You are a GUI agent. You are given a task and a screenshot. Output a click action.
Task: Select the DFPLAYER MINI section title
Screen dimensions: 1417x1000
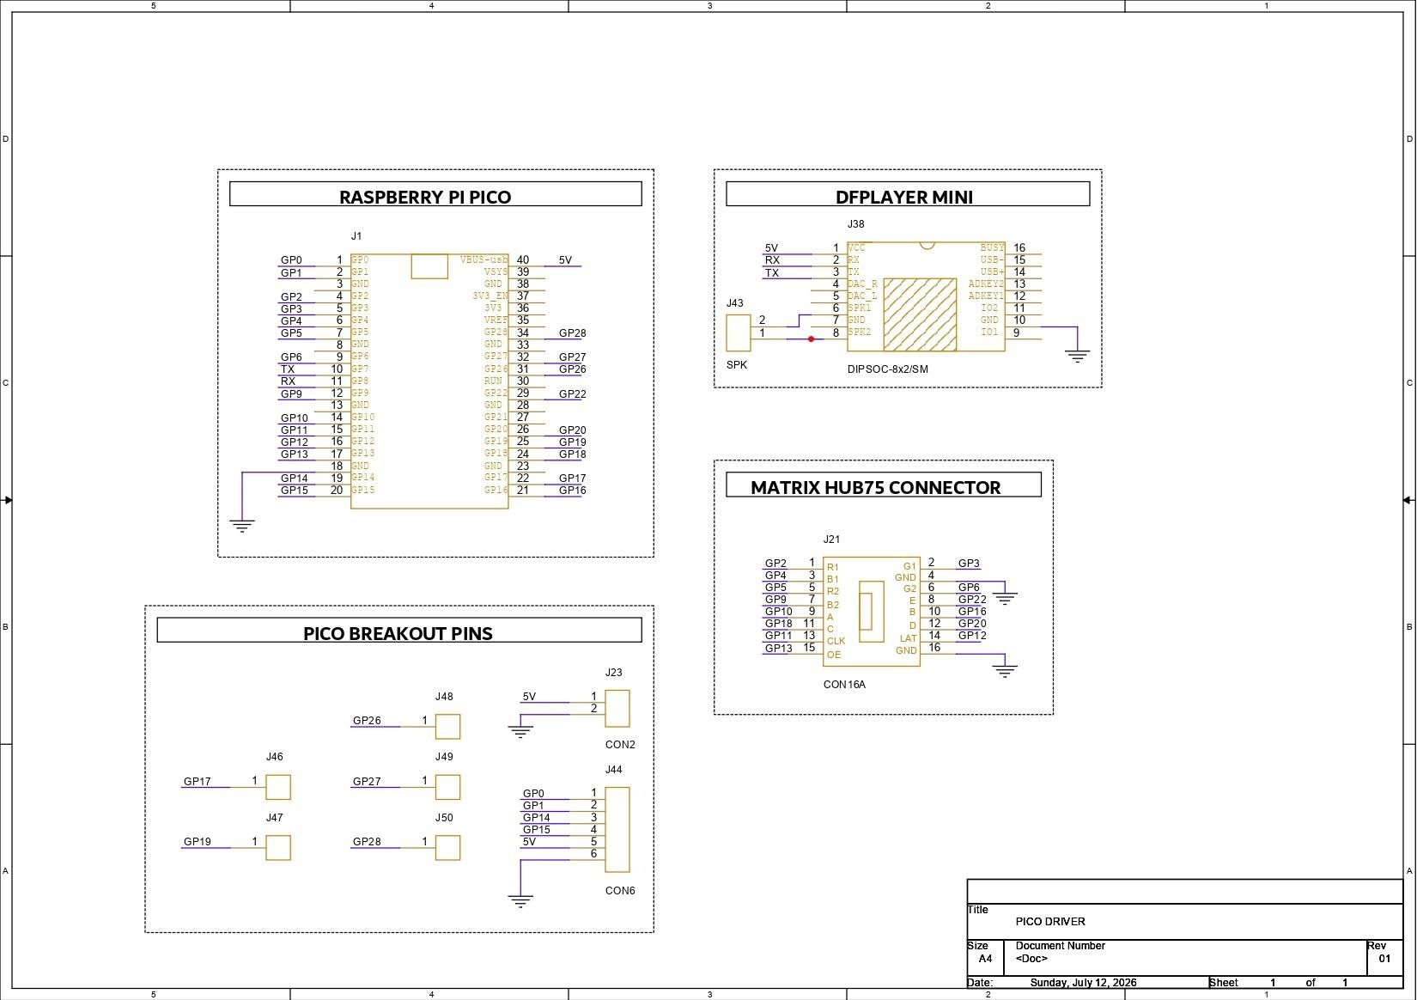904,197
